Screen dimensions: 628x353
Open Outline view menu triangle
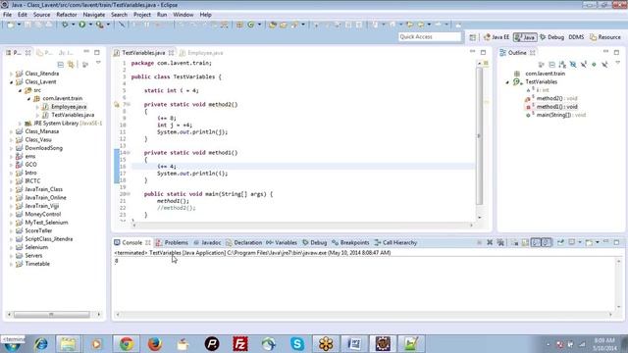point(617,63)
